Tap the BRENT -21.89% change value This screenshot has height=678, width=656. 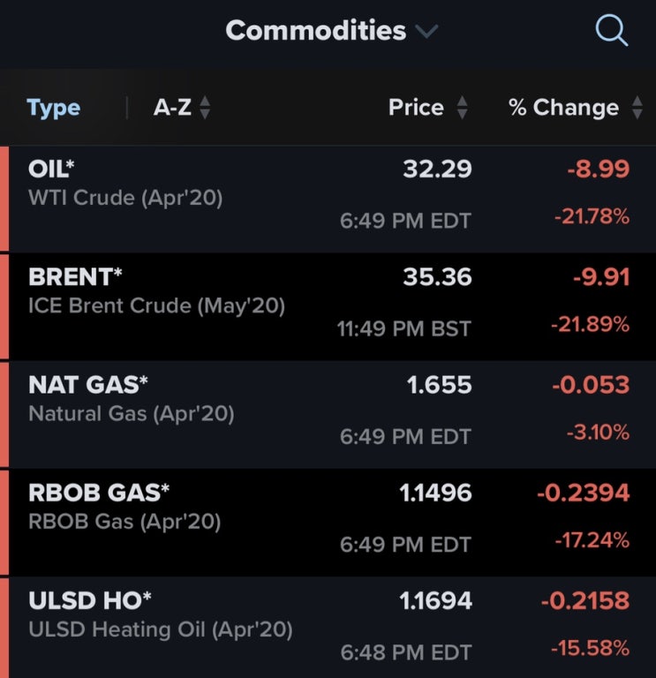coord(591,324)
